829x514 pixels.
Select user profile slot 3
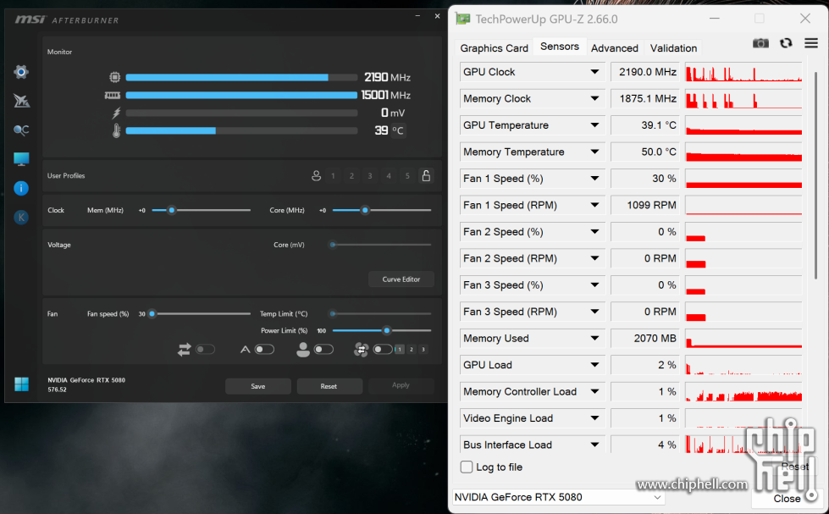pyautogui.click(x=370, y=175)
